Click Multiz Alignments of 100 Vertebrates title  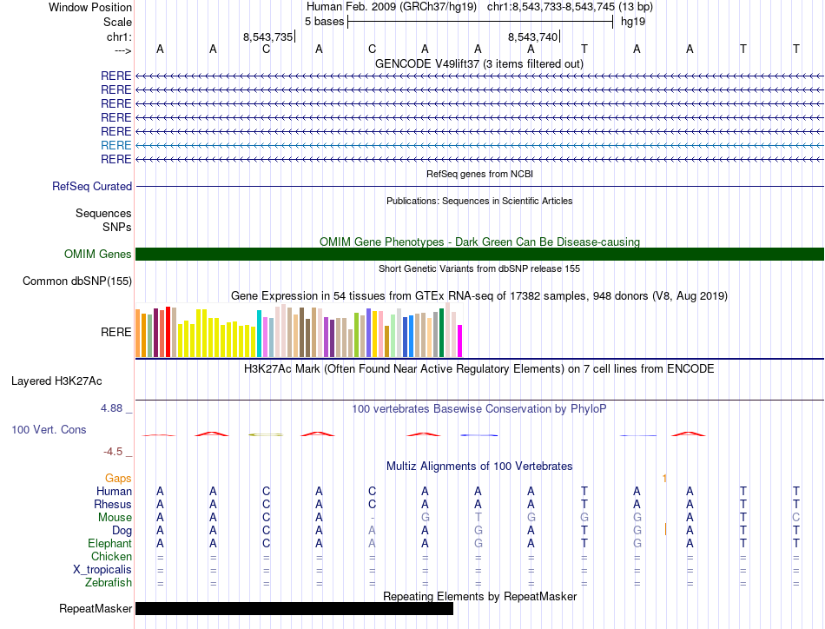tap(479, 466)
